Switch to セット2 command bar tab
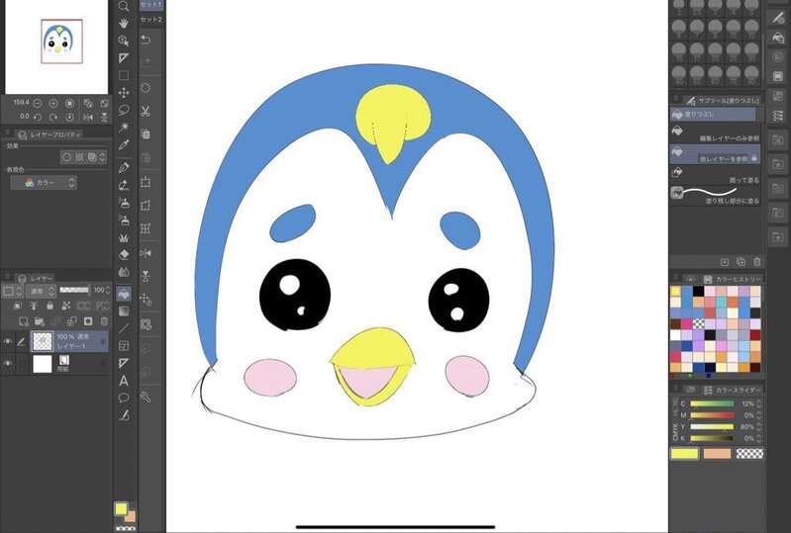Viewport: 791px width, 533px height. coord(150,19)
